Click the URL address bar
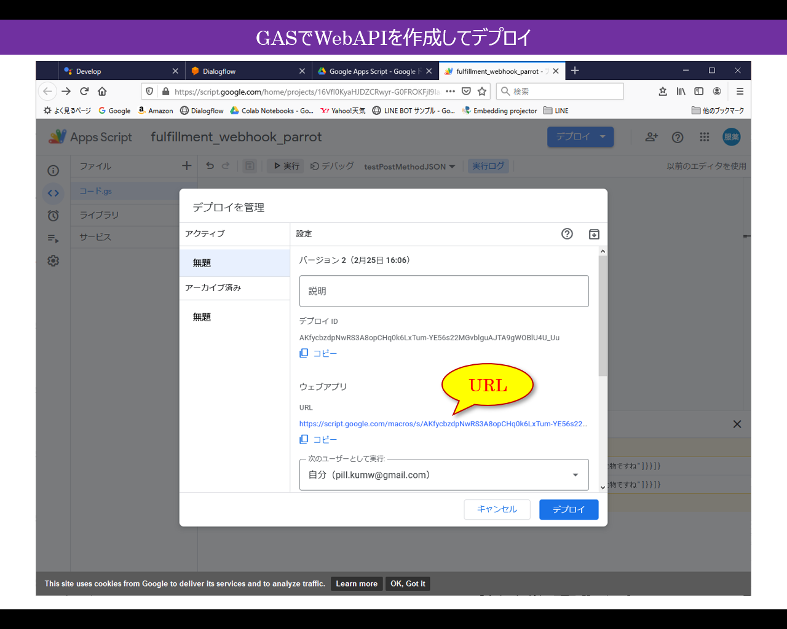This screenshot has height=629, width=787. (x=306, y=92)
